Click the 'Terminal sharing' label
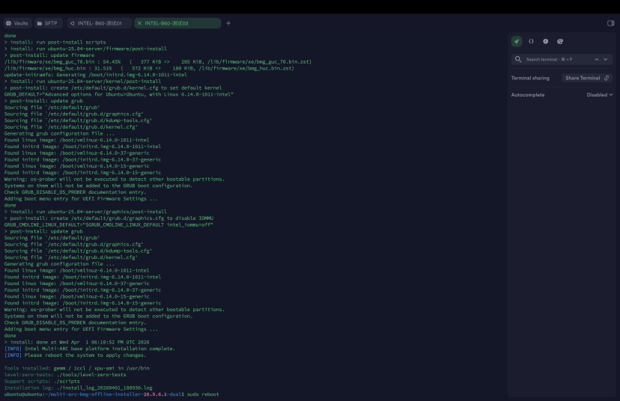Screen dimensions: 620x401 [x=530, y=78]
